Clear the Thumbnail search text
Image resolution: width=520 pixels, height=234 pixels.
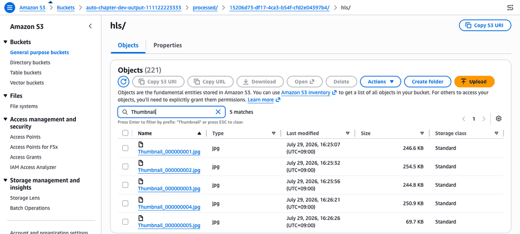point(218,112)
